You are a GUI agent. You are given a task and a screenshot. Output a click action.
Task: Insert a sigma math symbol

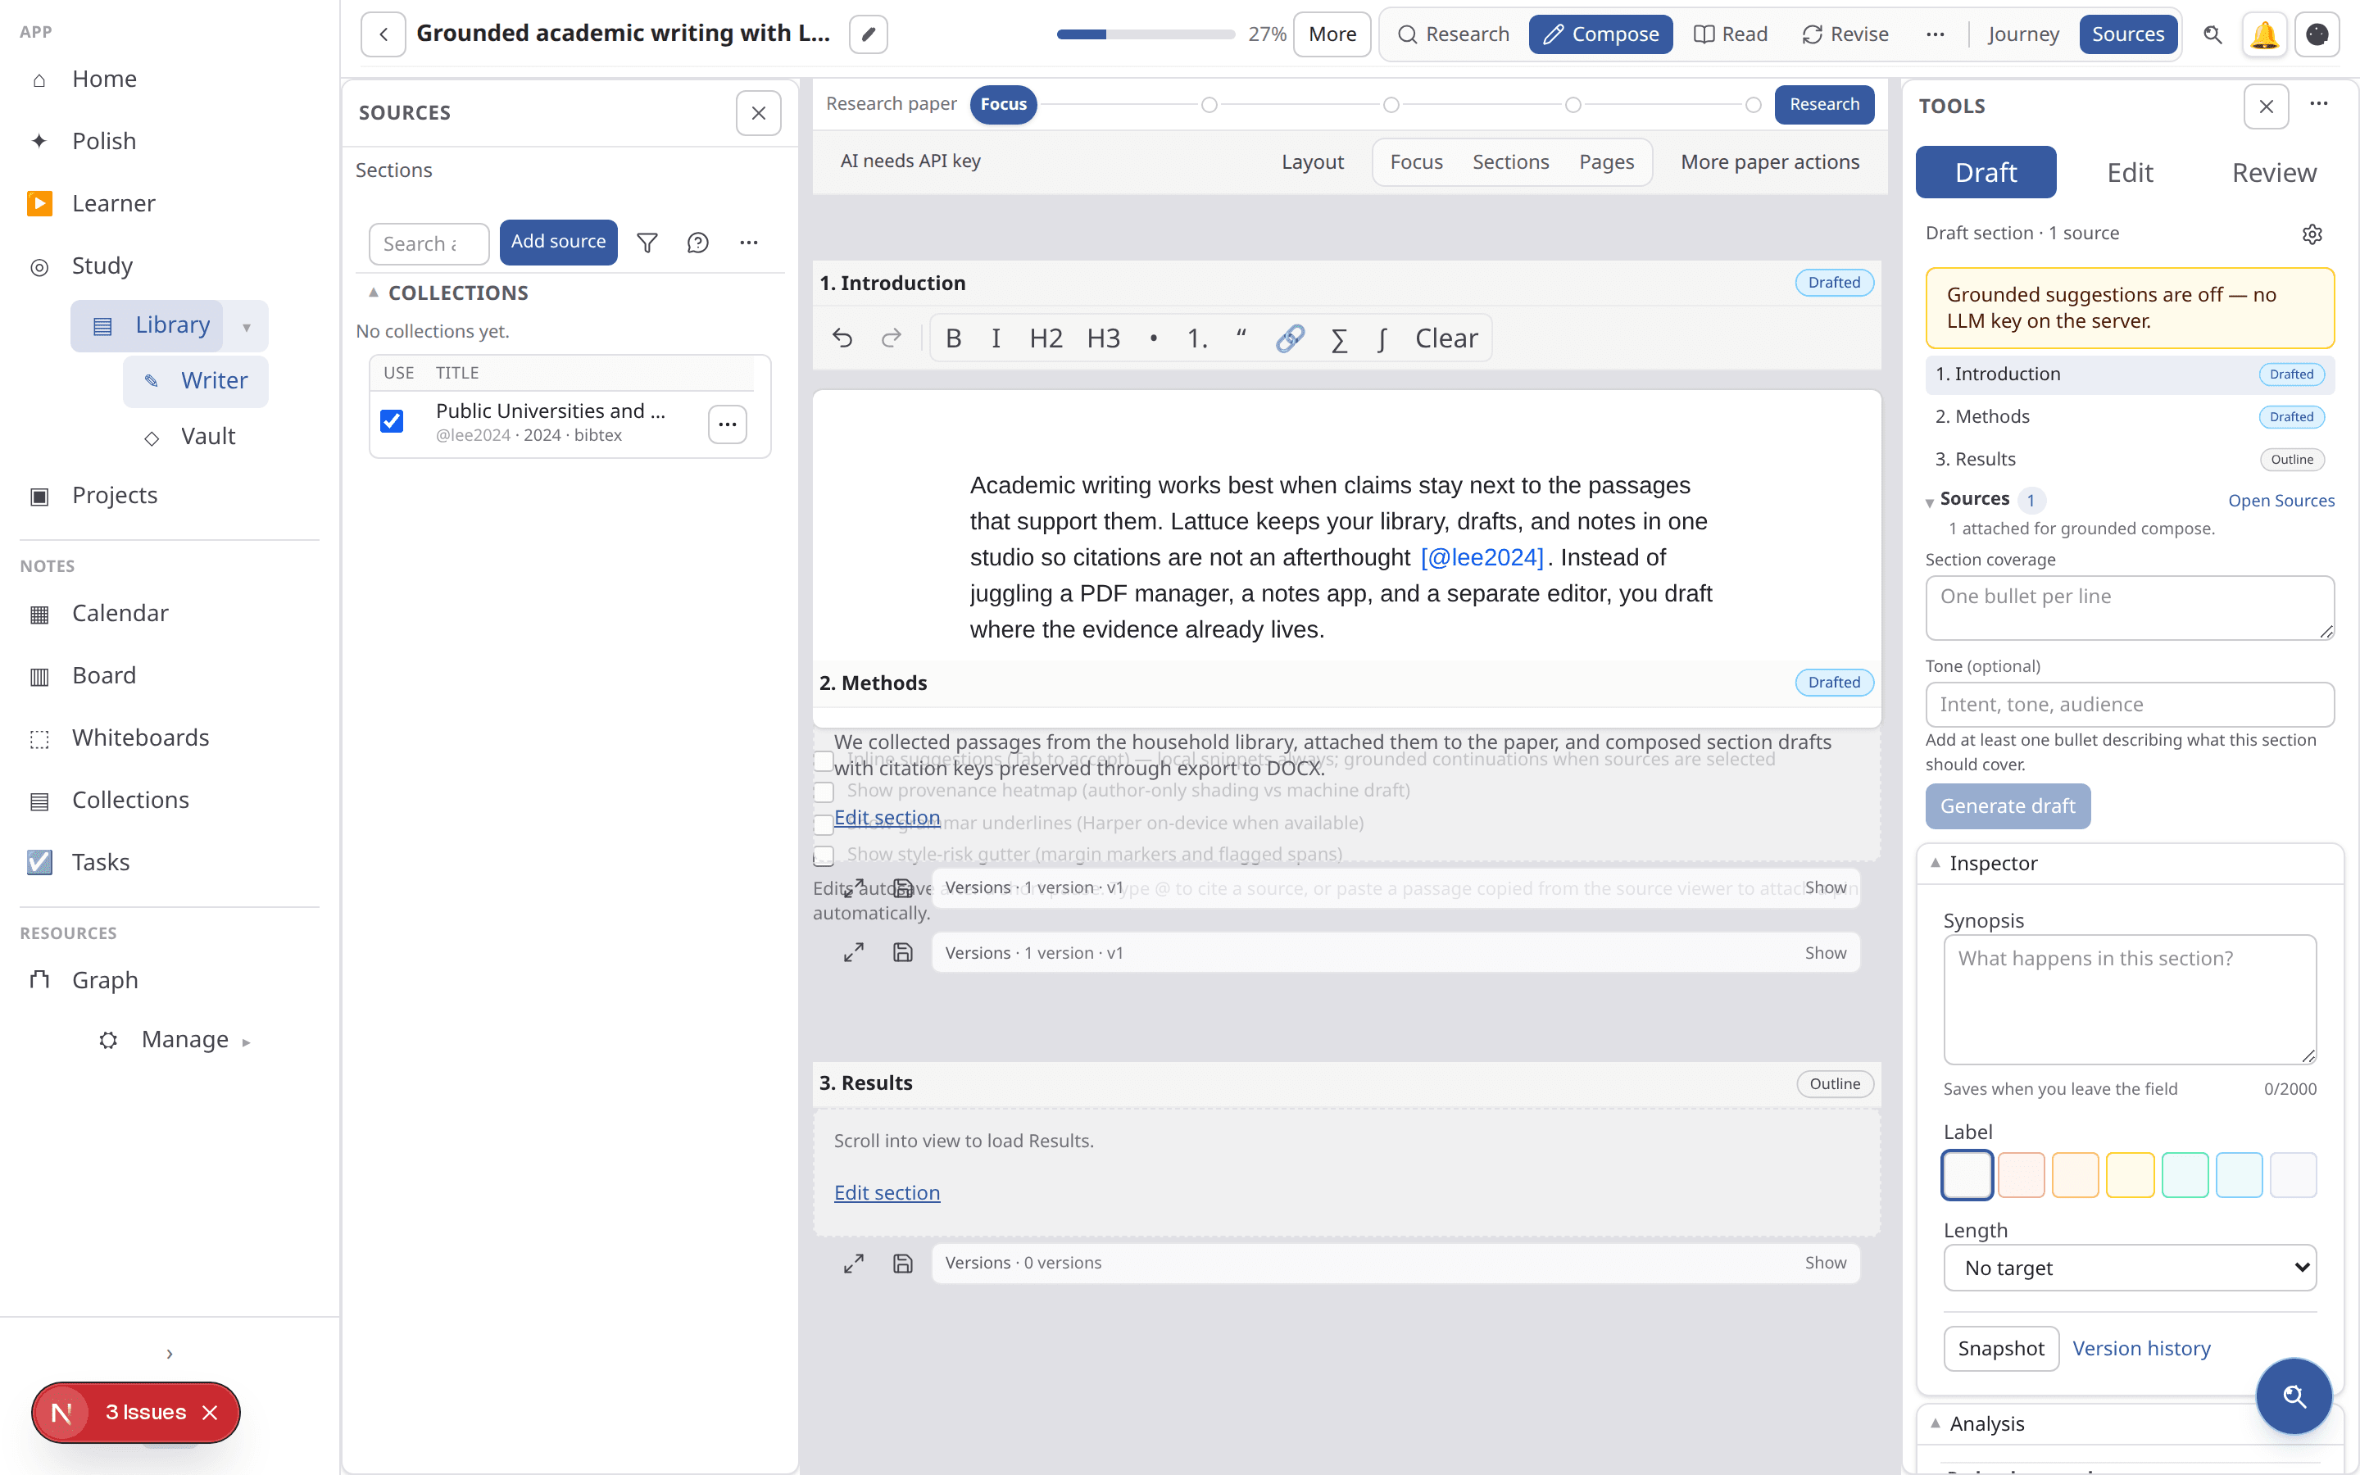(x=1340, y=338)
